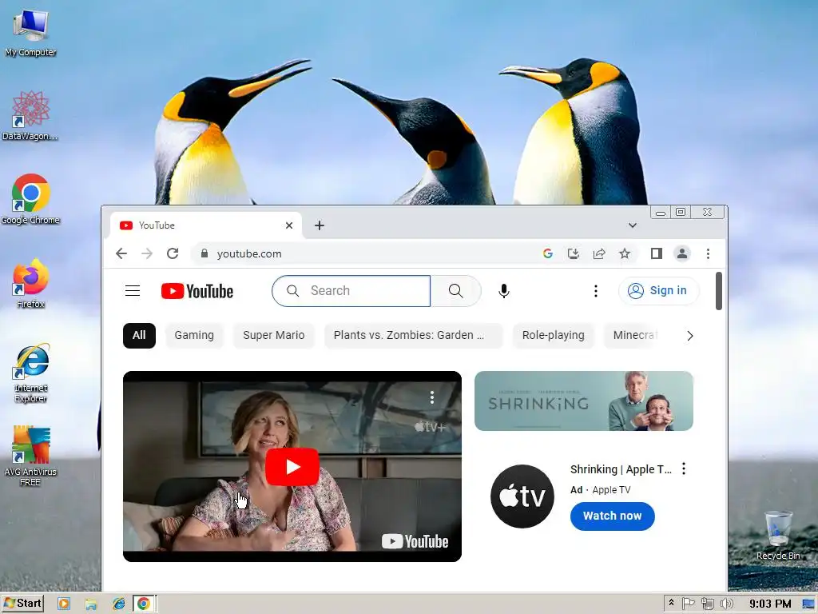Select the Google Chrome desktop shortcut
The height and width of the screenshot is (614, 818).
point(30,199)
